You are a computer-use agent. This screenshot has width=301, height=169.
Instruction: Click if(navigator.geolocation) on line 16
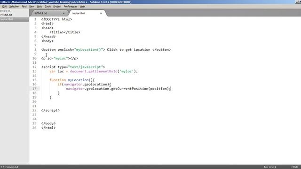point(84,84)
